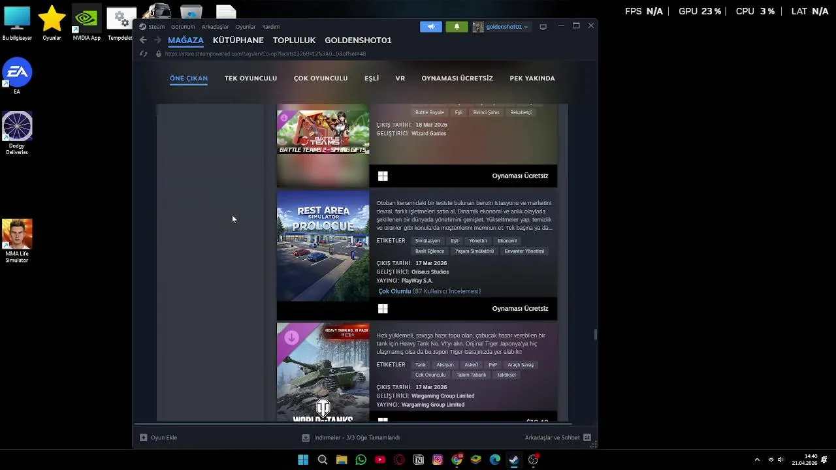Click the Araçlı Savaş tag
Image resolution: width=836 pixels, height=470 pixels.
521,365
